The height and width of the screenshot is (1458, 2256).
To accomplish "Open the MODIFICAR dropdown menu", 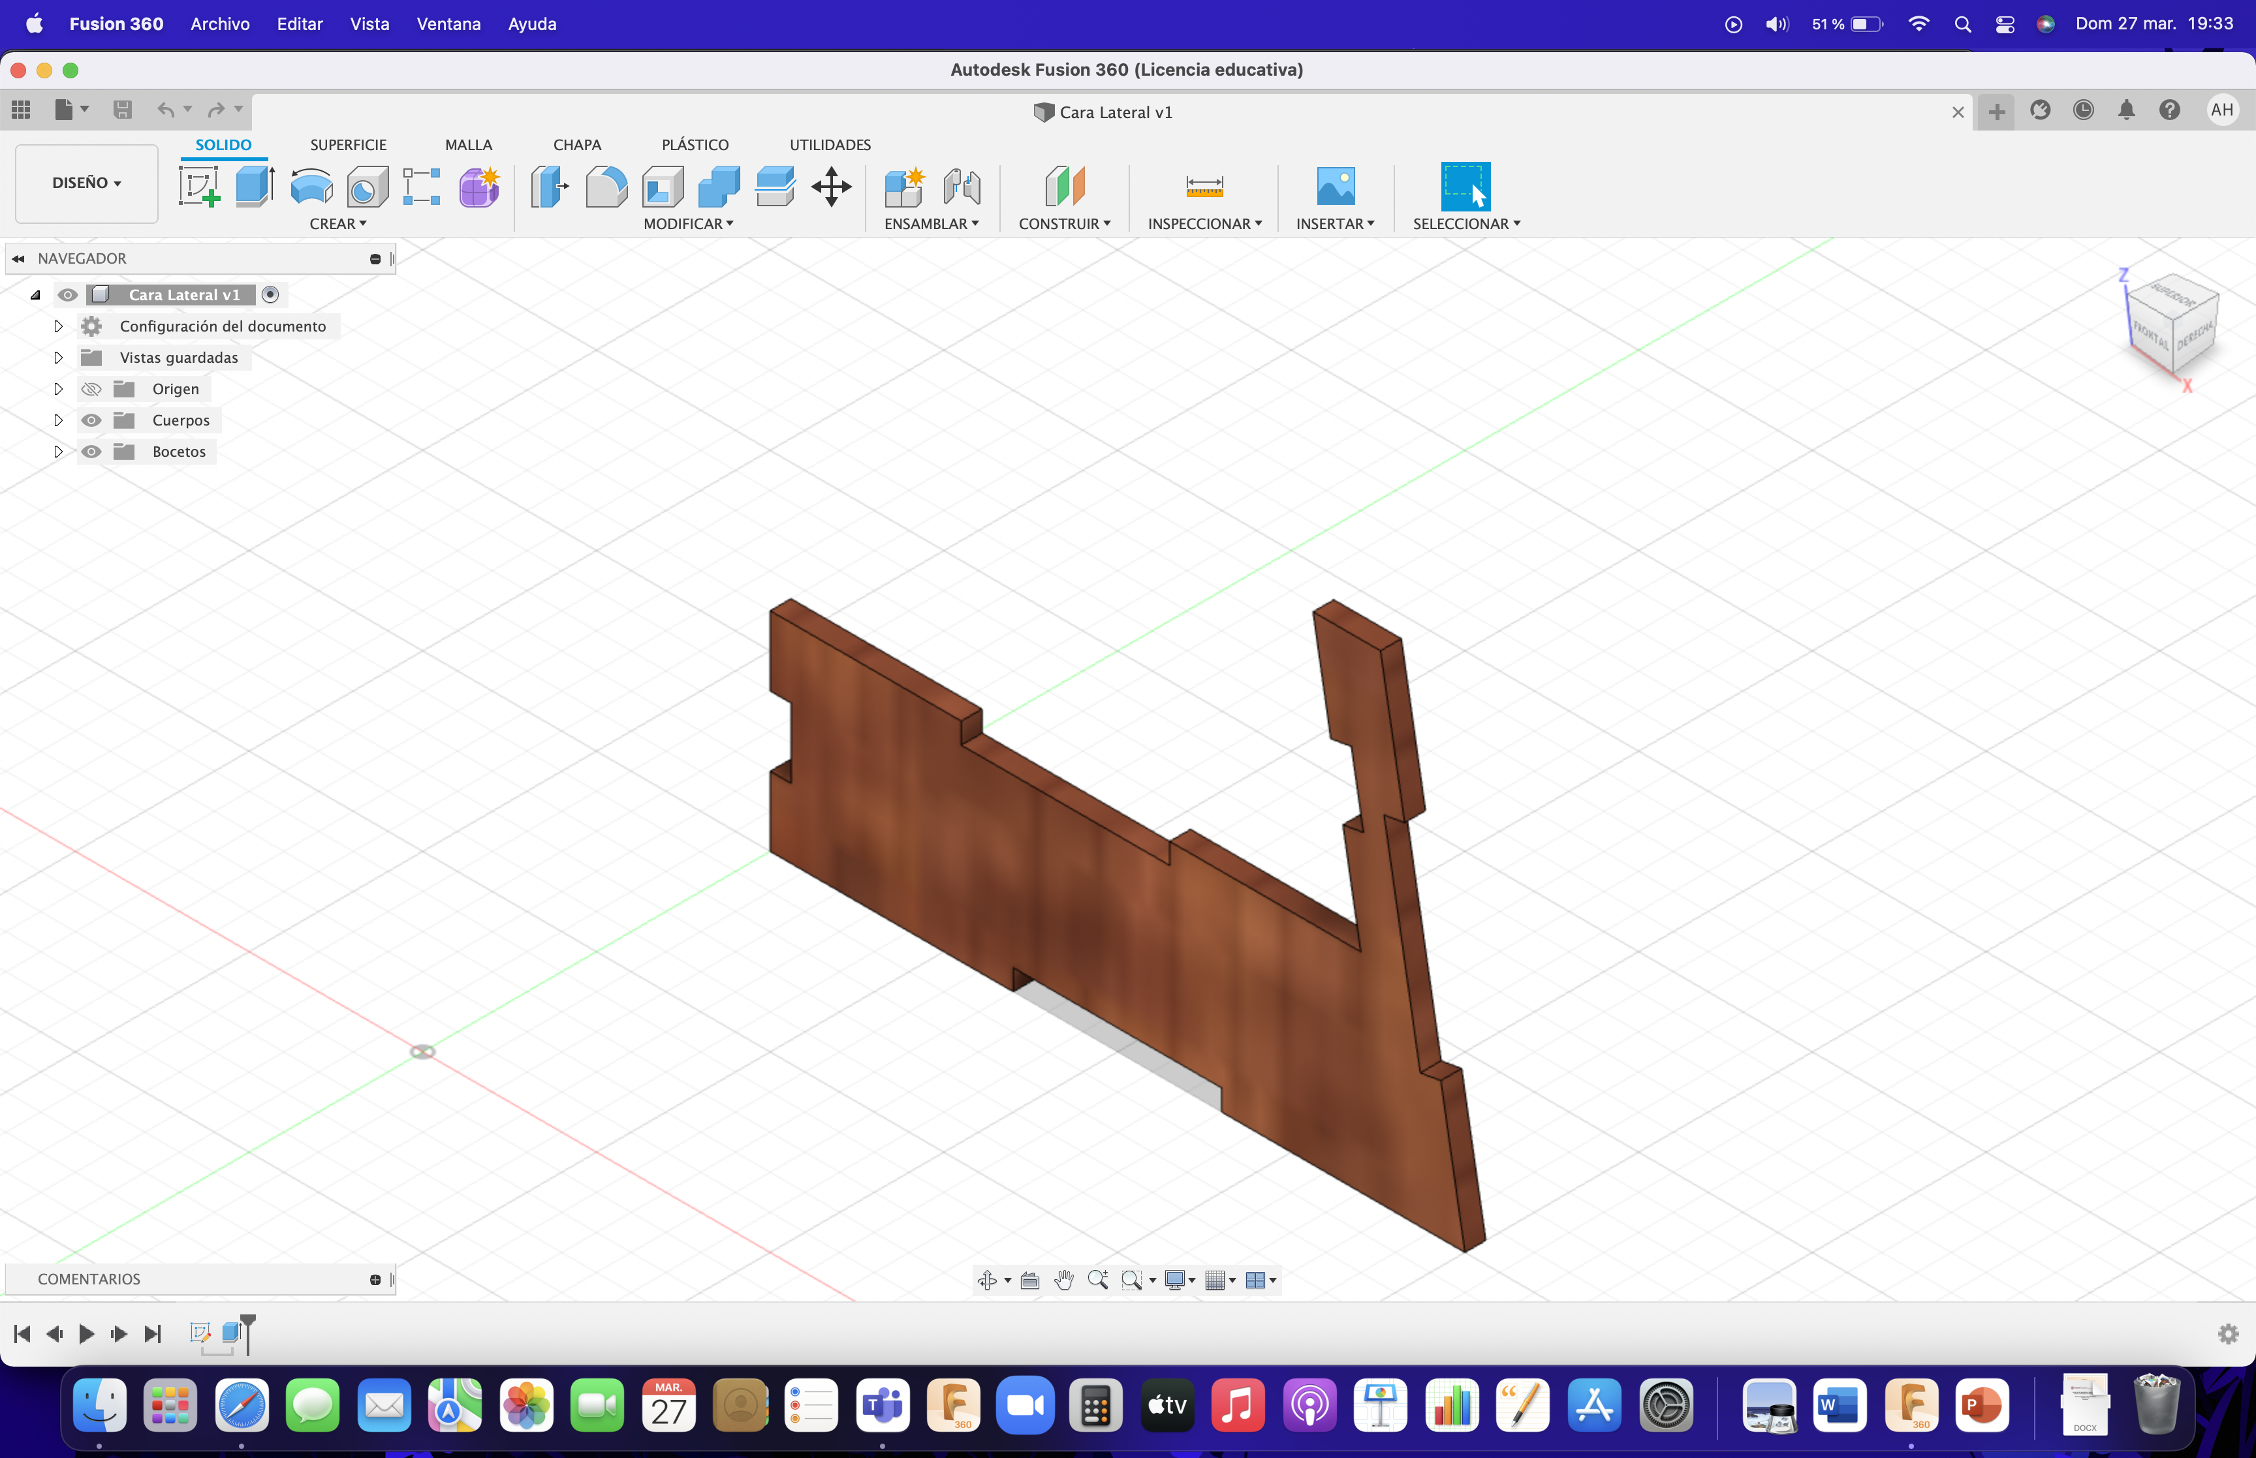I will click(688, 223).
